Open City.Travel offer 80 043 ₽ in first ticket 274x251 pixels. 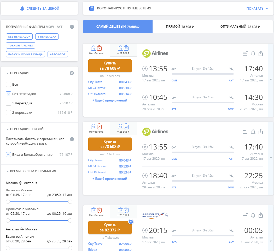pyautogui.click(x=110, y=82)
